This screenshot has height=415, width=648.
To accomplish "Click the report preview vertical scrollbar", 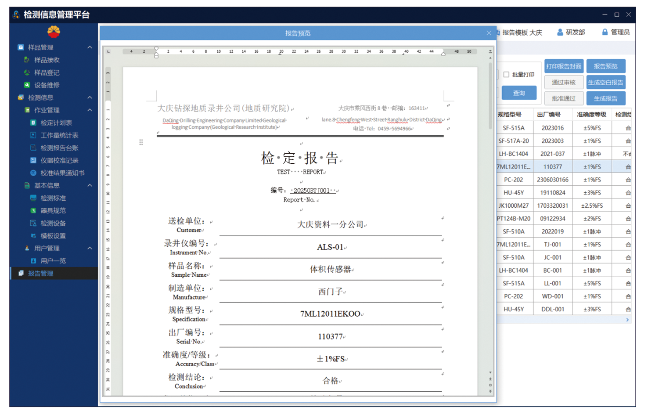I will click(x=490, y=97).
